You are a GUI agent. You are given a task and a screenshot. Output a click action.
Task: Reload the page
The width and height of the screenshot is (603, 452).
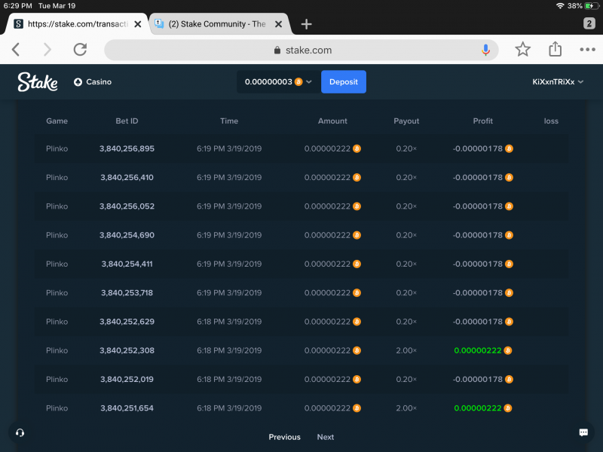click(x=80, y=49)
